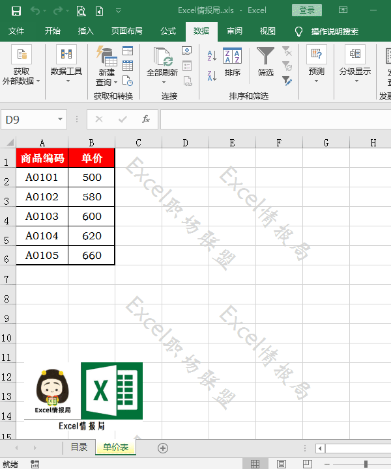Click the 操作说明搜索 tell-me box
This screenshot has height=469, width=391.
pos(335,31)
